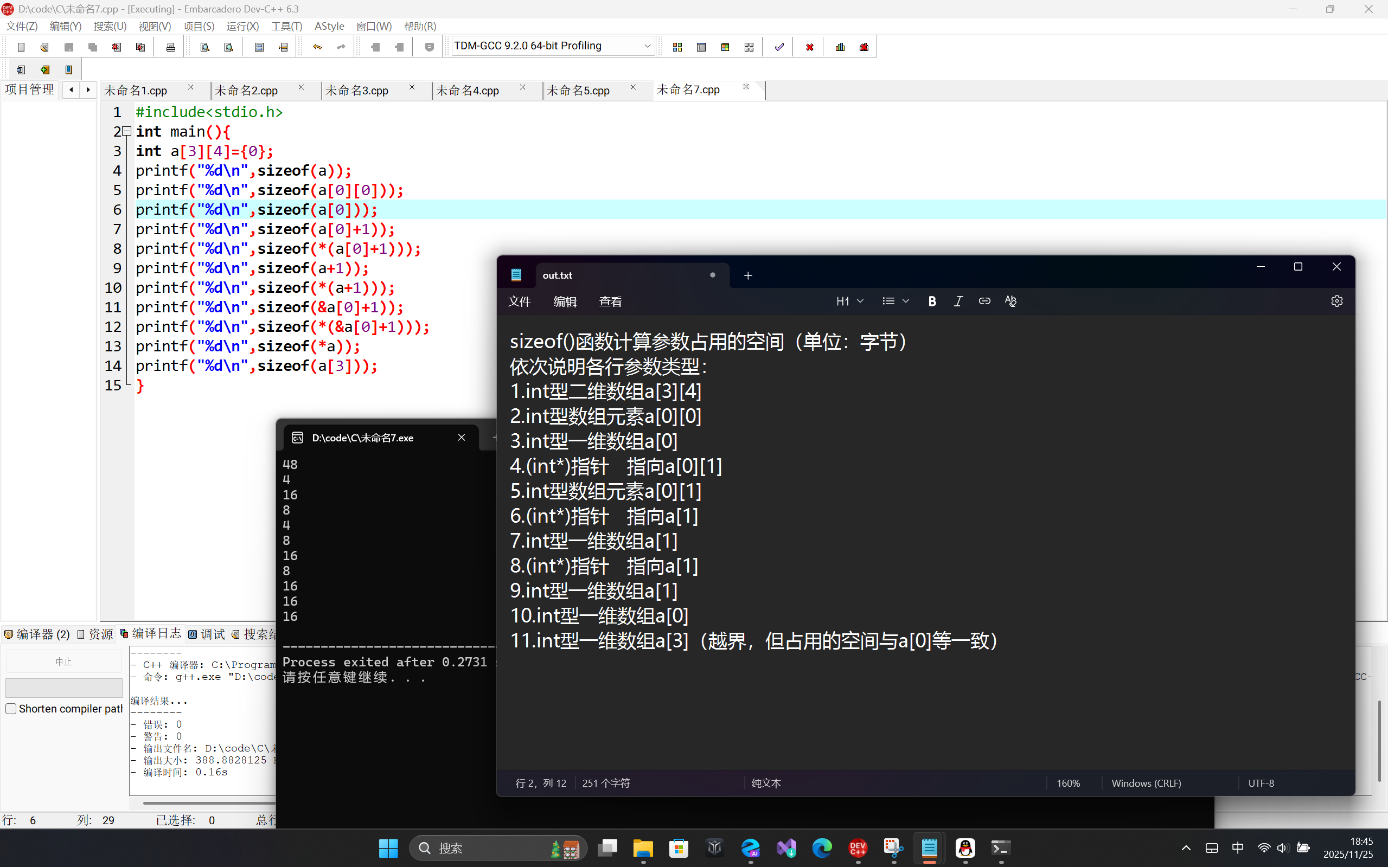This screenshot has height=867, width=1388.
Task: Click the profile analysis bar chart icon
Action: 840,47
